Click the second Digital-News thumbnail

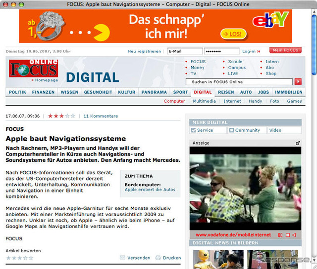(272, 259)
